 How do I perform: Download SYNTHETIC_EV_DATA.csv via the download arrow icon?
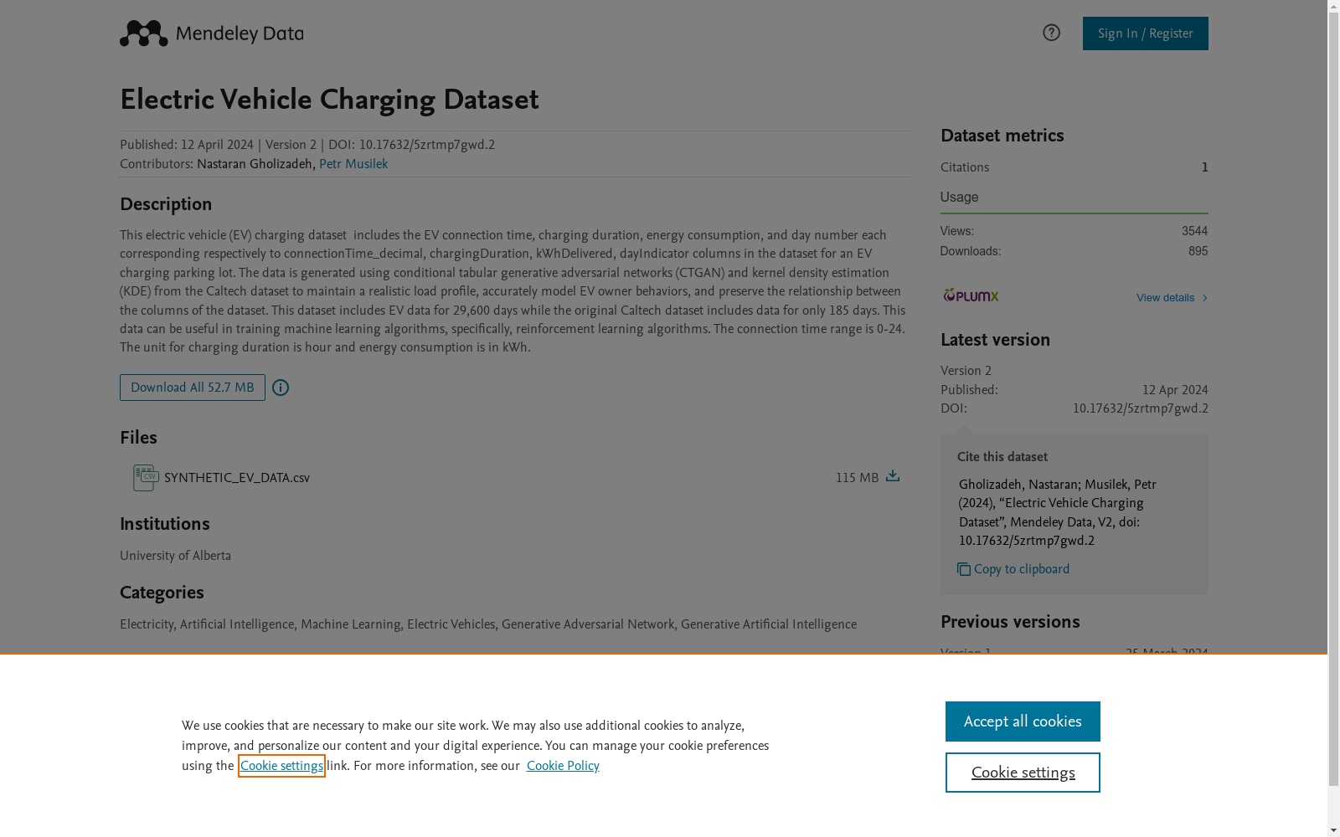[x=893, y=476]
